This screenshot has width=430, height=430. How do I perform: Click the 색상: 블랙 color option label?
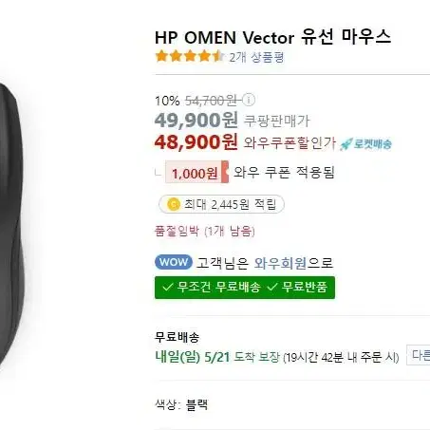tap(181, 404)
